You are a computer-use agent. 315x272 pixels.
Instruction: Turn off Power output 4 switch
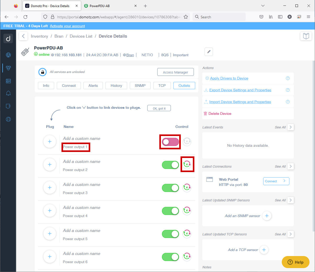(170, 211)
